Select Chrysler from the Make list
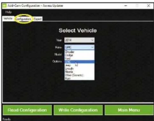Screen dimensions: 154x121 click(x=79, y=52)
